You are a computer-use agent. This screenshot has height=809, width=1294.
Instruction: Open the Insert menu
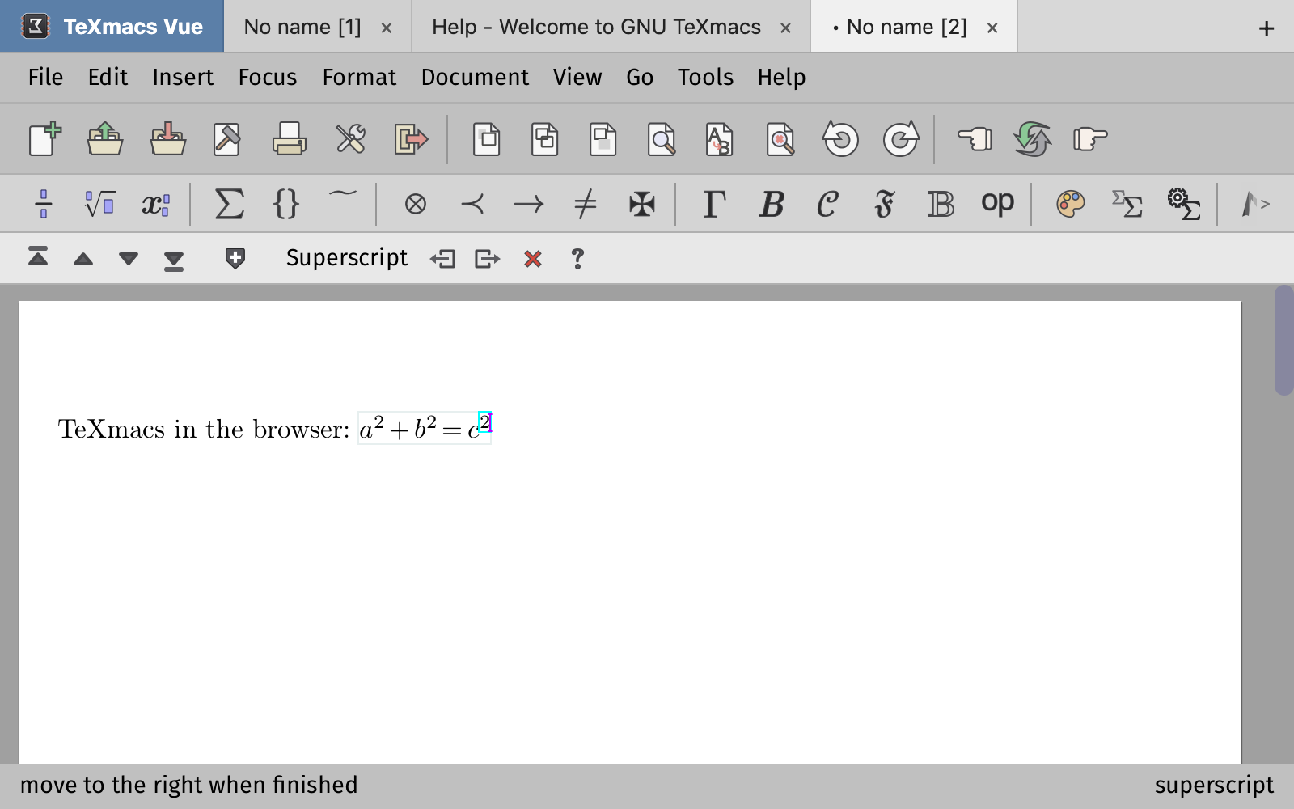click(183, 78)
